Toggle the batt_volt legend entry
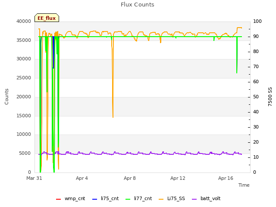The image size is (276, 207). pos(206,199)
